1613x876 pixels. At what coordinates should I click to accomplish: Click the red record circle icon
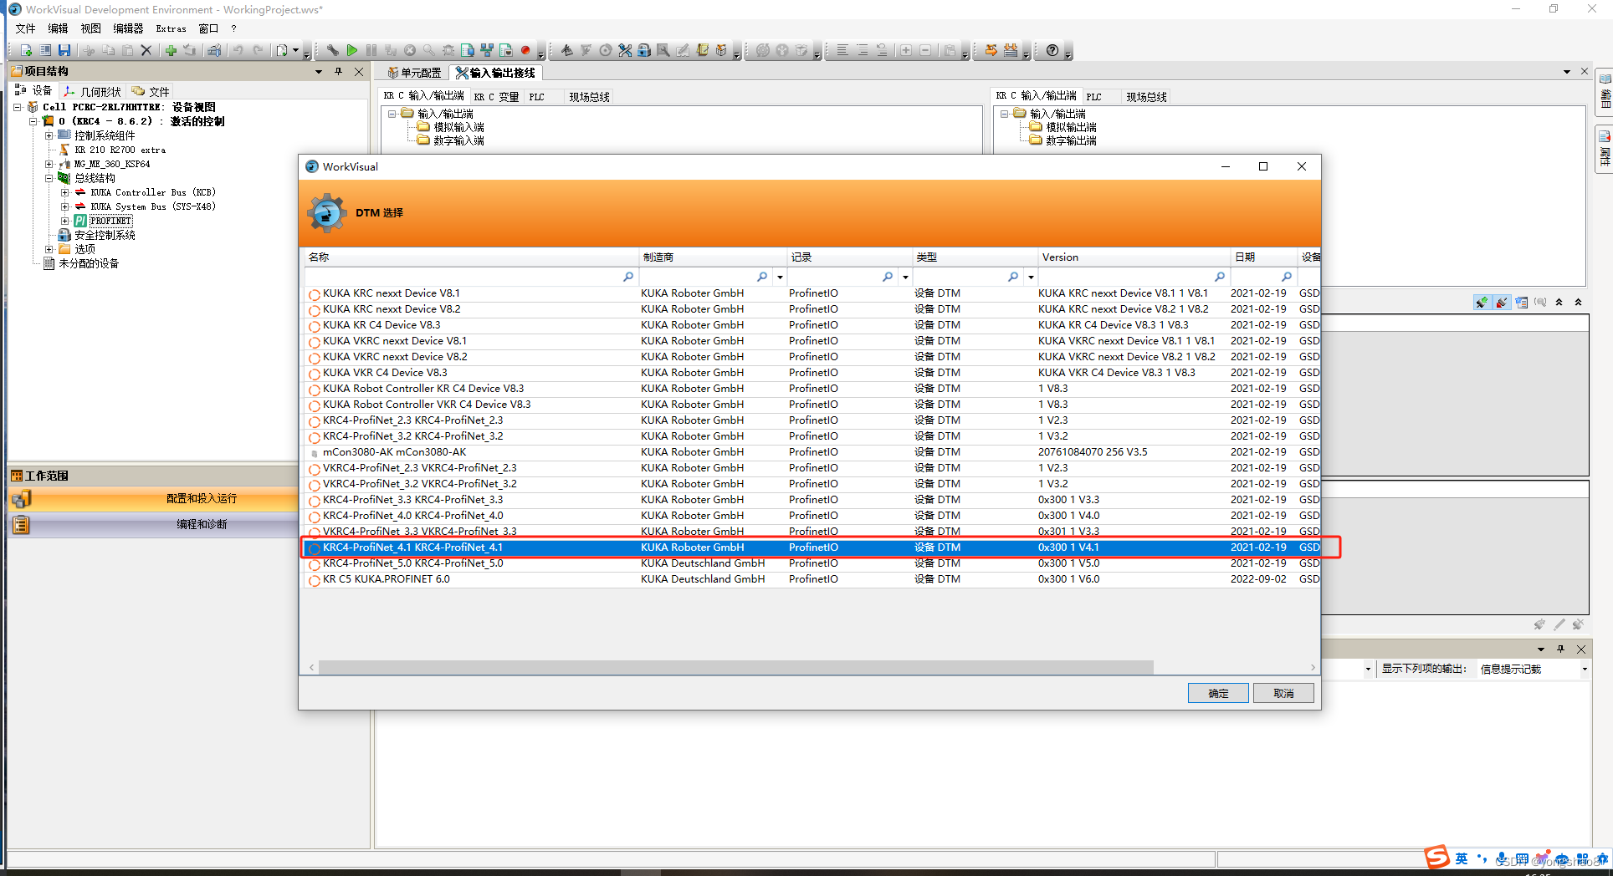(525, 51)
